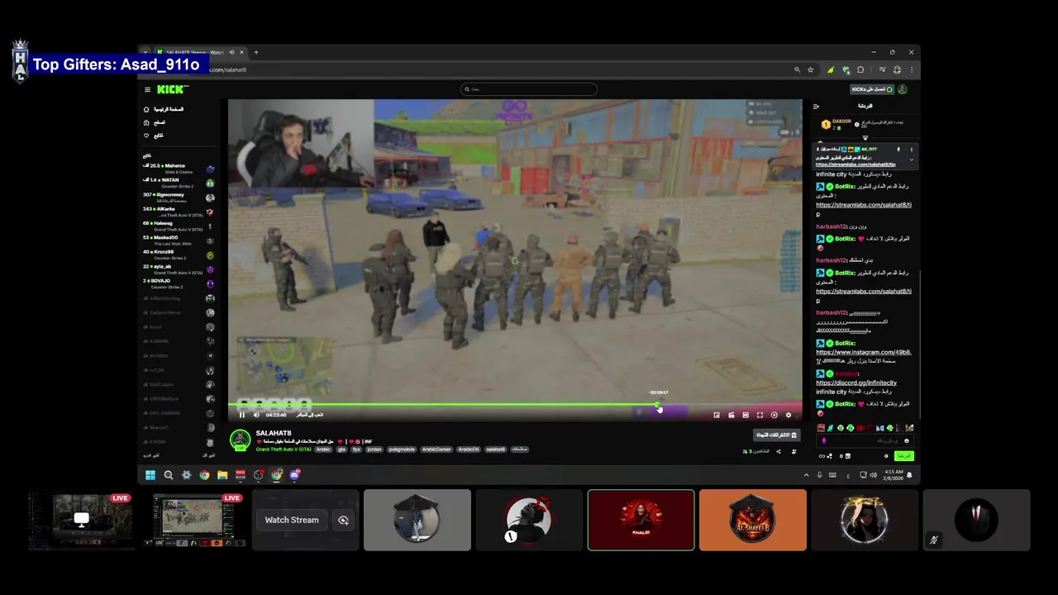Image resolution: width=1058 pixels, height=595 pixels.
Task: Click the Watch Stream button
Action: tap(292, 520)
